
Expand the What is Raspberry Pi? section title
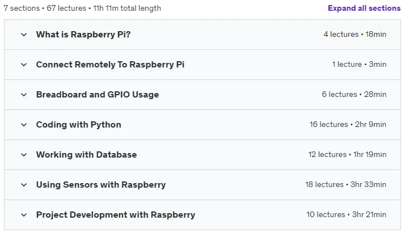pyautogui.click(x=83, y=35)
